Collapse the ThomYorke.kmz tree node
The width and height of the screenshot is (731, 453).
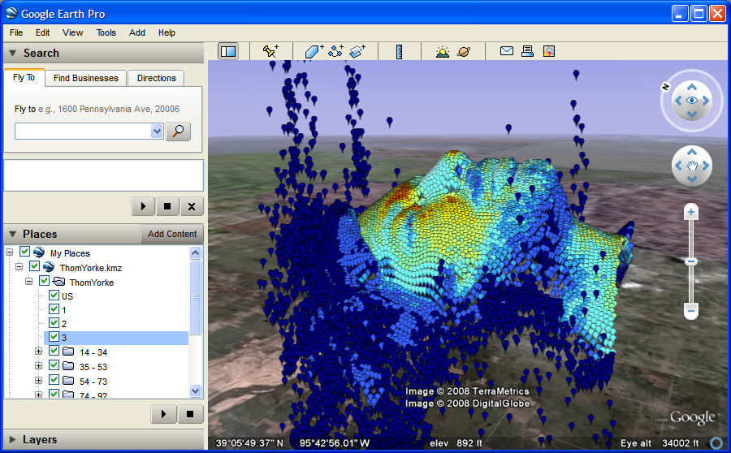19,266
